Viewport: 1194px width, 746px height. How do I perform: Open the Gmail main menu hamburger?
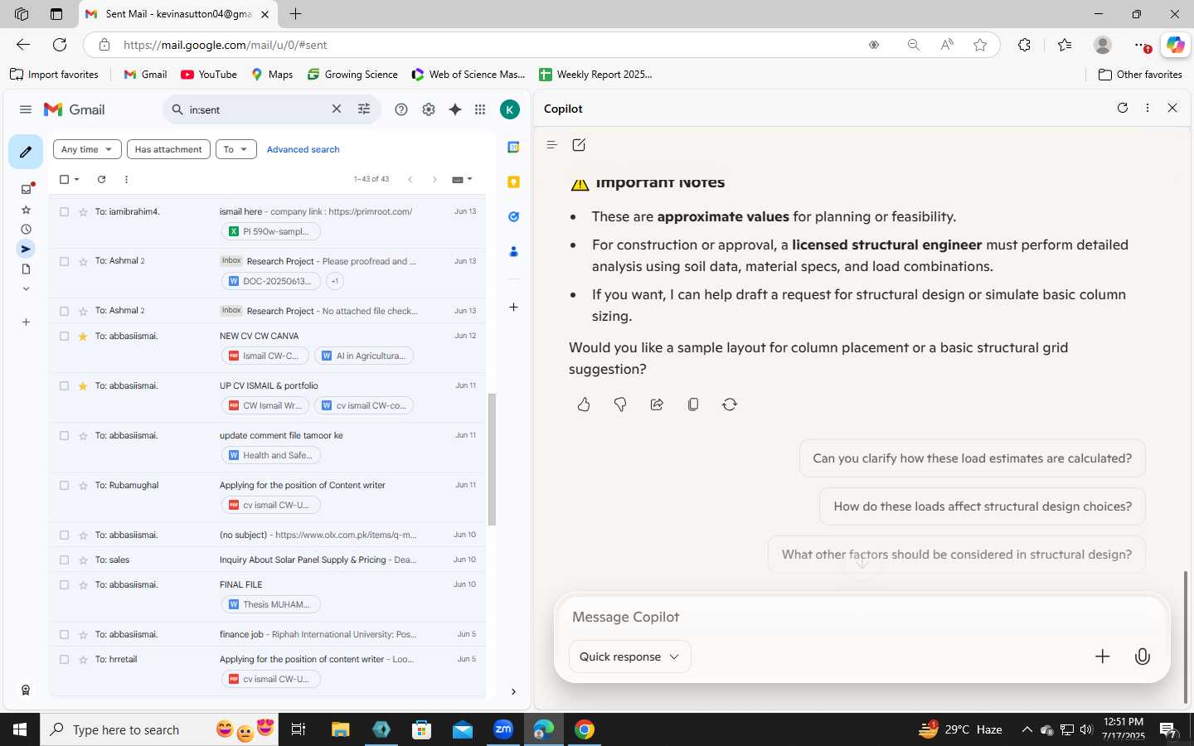click(26, 109)
